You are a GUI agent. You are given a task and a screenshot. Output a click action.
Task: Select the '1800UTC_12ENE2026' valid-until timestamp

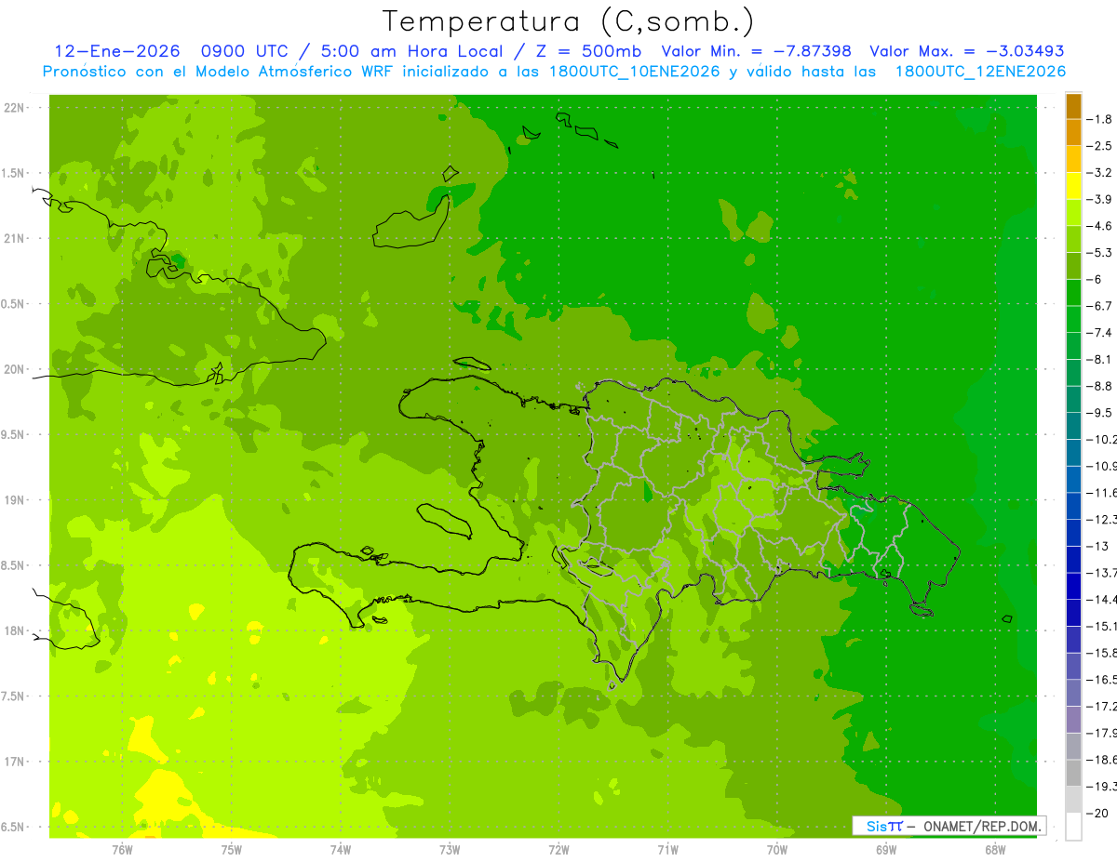[x=980, y=71]
